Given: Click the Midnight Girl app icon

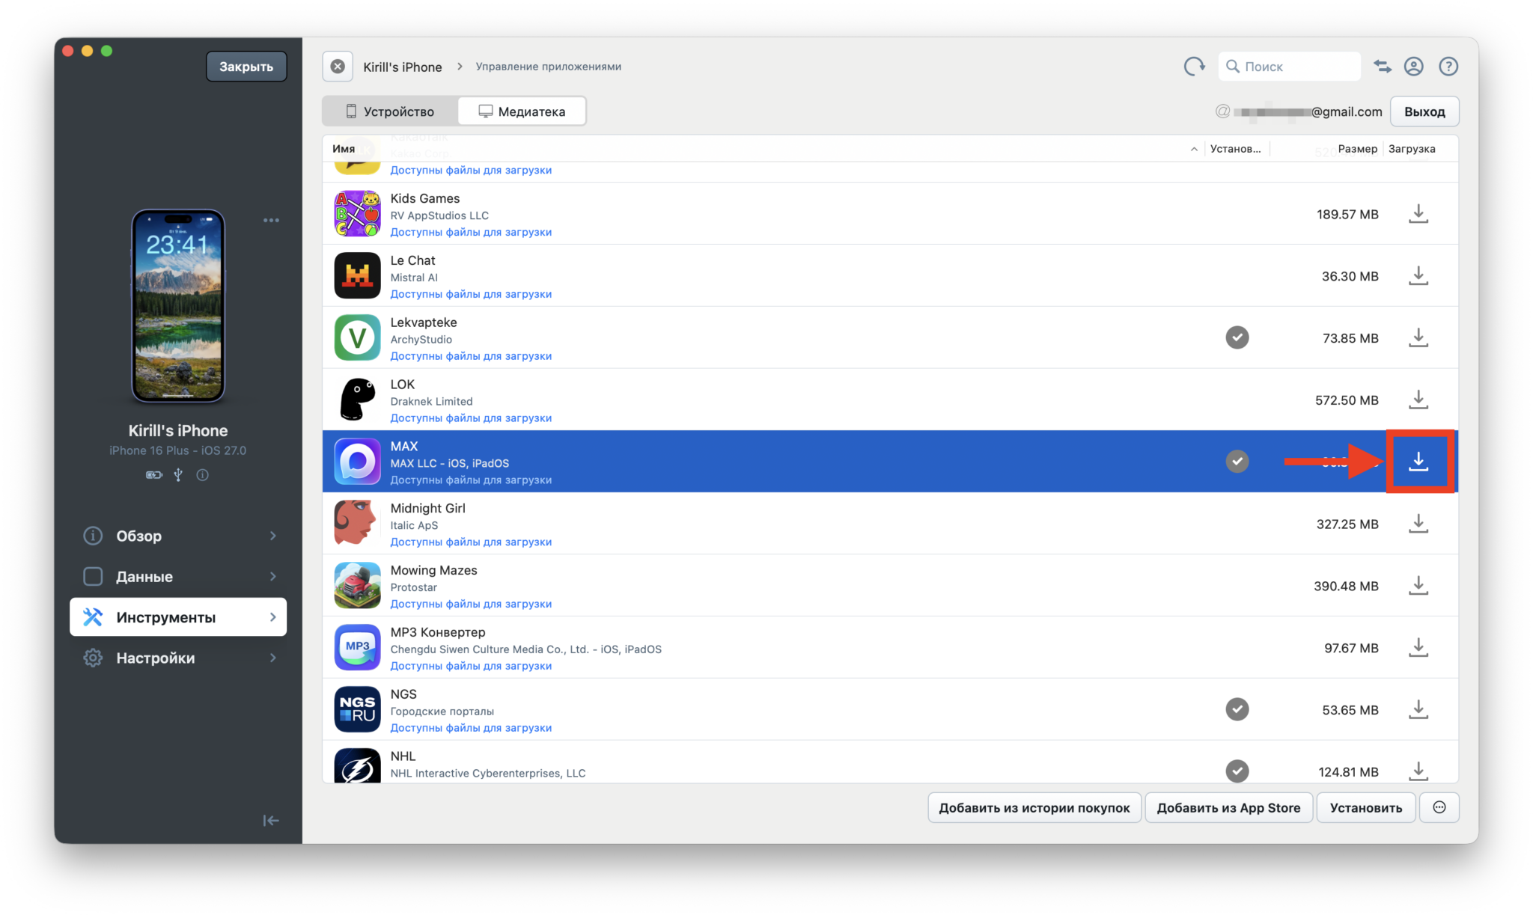Looking at the screenshot, I should [357, 524].
